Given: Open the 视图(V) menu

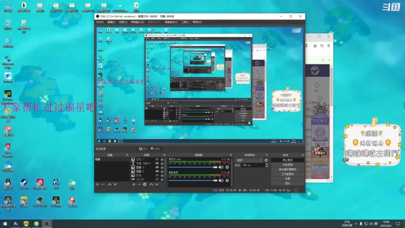Looking at the screenshot, I should click(x=123, y=22).
